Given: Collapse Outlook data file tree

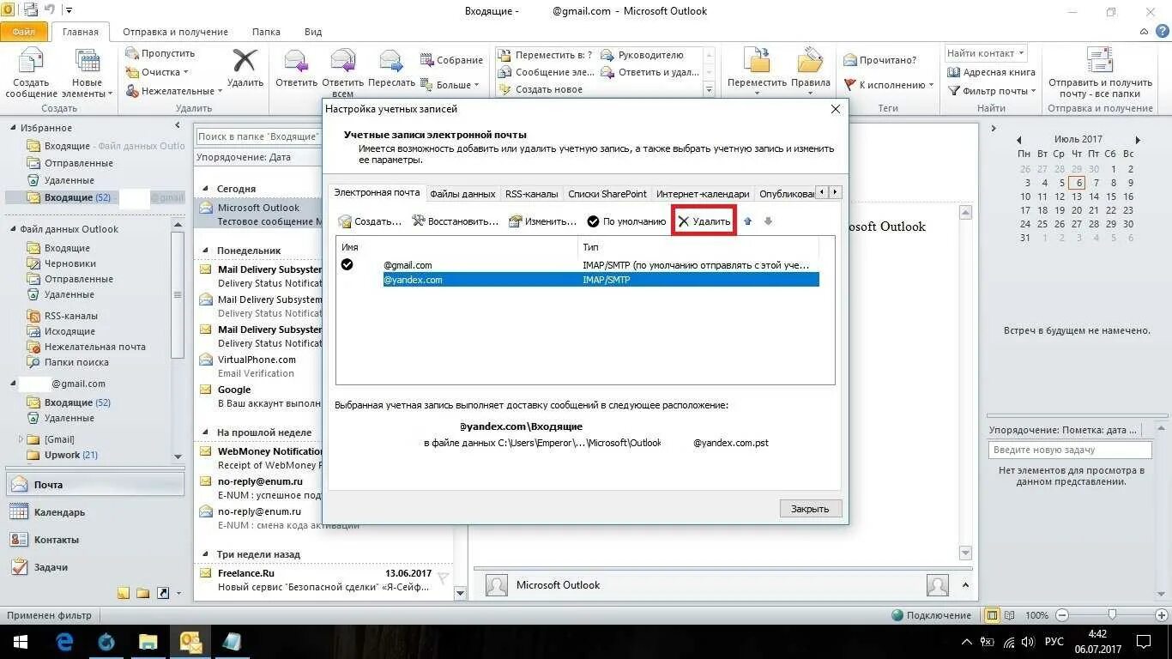Looking at the screenshot, I should (x=13, y=229).
